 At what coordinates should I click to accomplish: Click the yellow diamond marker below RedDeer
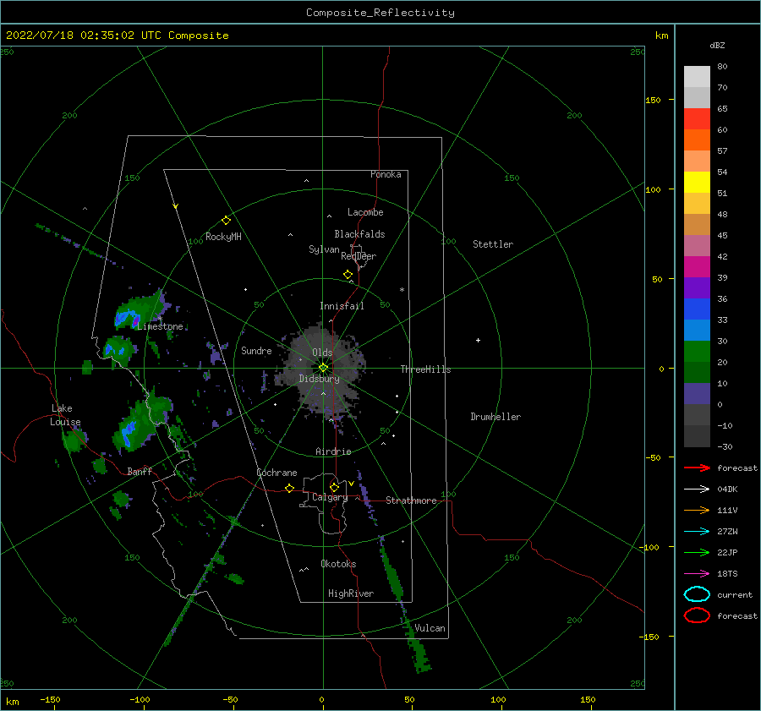pyautogui.click(x=348, y=275)
